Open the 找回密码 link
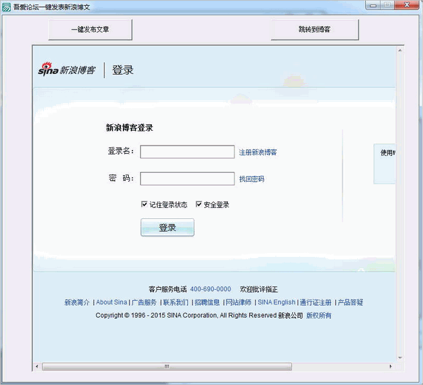This screenshot has height=385, width=423. tap(252, 179)
